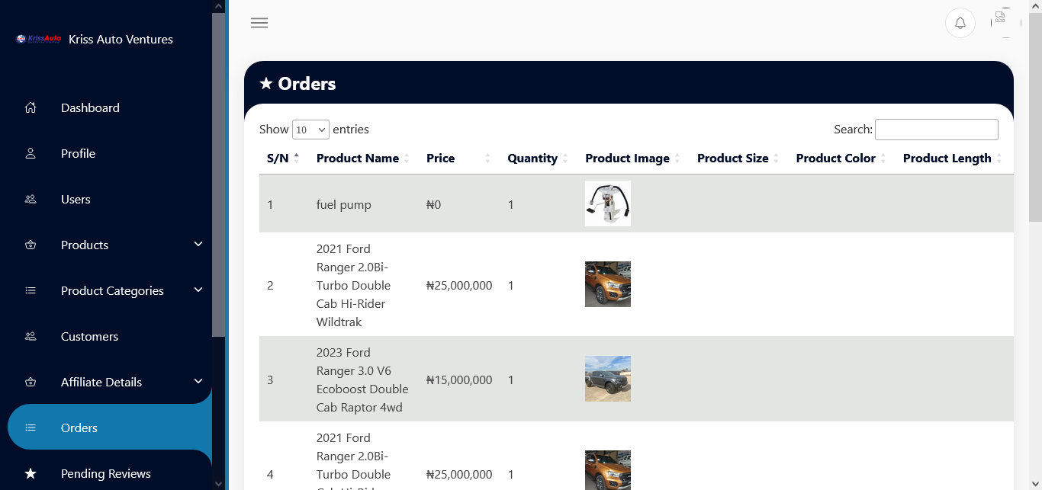The height and width of the screenshot is (490, 1042).
Task: Click the Affiliate Details basket icon
Action: (31, 382)
